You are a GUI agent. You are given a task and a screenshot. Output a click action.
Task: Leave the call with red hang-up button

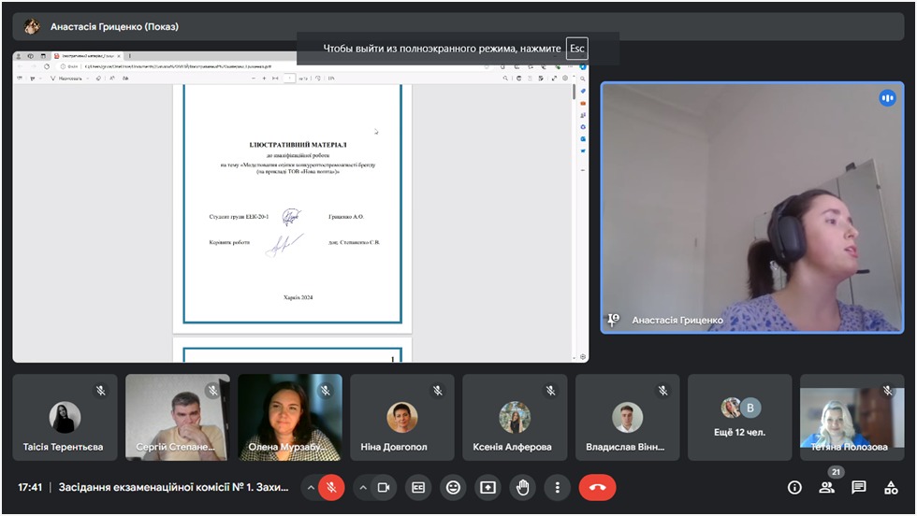(x=597, y=487)
